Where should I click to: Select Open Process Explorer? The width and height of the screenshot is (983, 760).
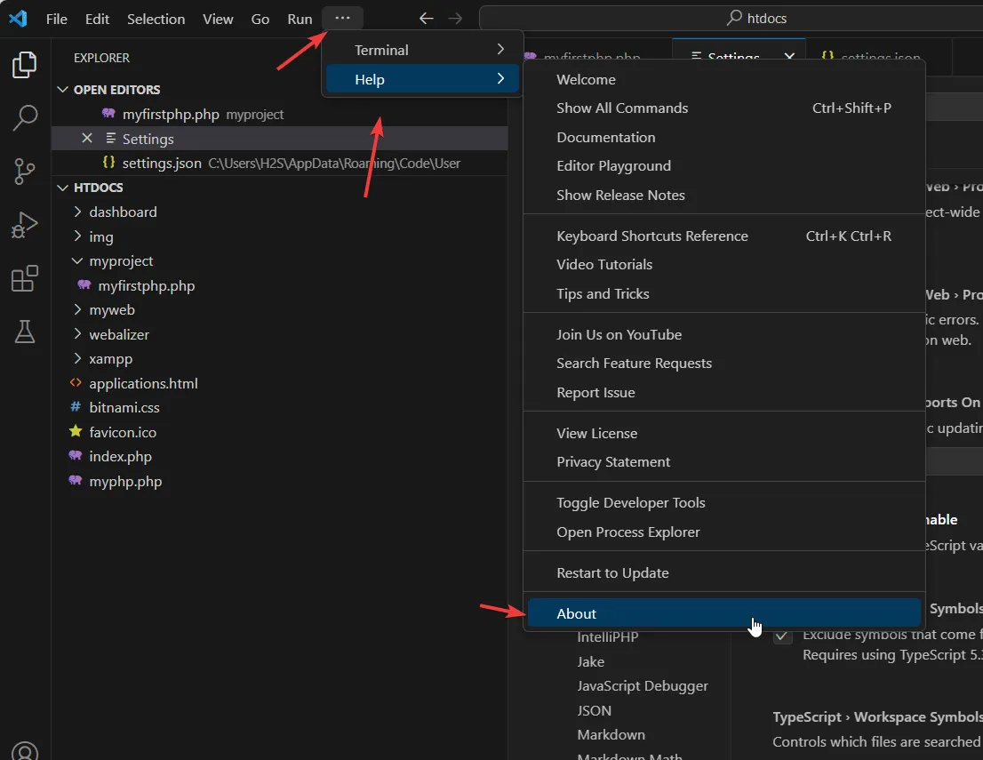(x=724, y=532)
